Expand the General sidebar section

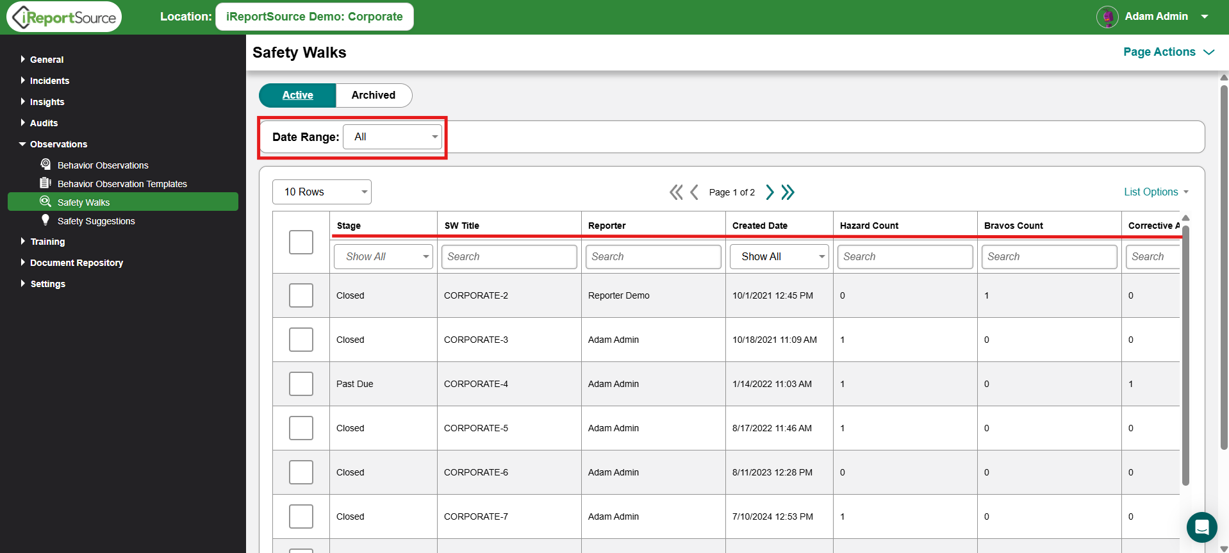click(x=42, y=60)
